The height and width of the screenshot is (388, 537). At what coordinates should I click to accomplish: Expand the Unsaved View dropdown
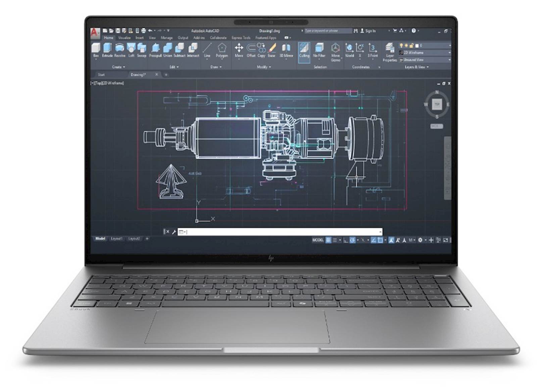tap(449, 60)
